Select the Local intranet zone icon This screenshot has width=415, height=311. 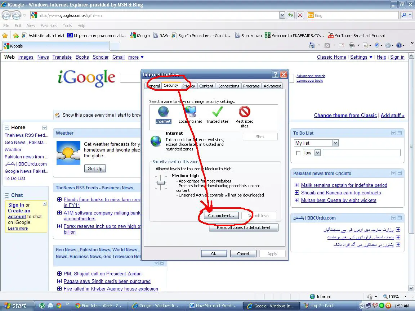click(x=191, y=112)
